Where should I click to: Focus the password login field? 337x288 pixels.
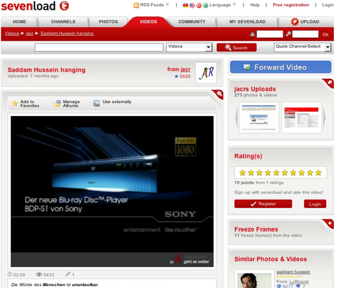pos(305,34)
